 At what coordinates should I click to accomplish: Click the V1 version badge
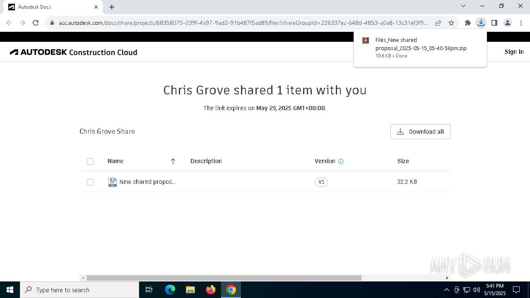point(321,182)
